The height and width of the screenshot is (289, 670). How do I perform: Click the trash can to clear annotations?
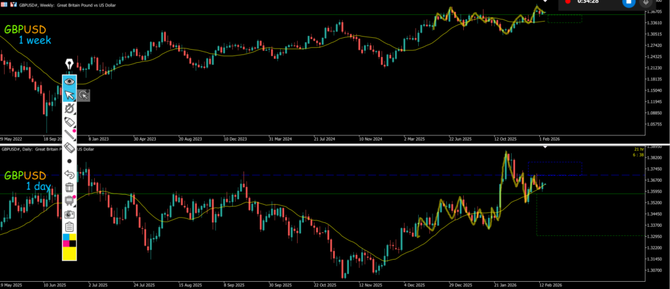(69, 188)
